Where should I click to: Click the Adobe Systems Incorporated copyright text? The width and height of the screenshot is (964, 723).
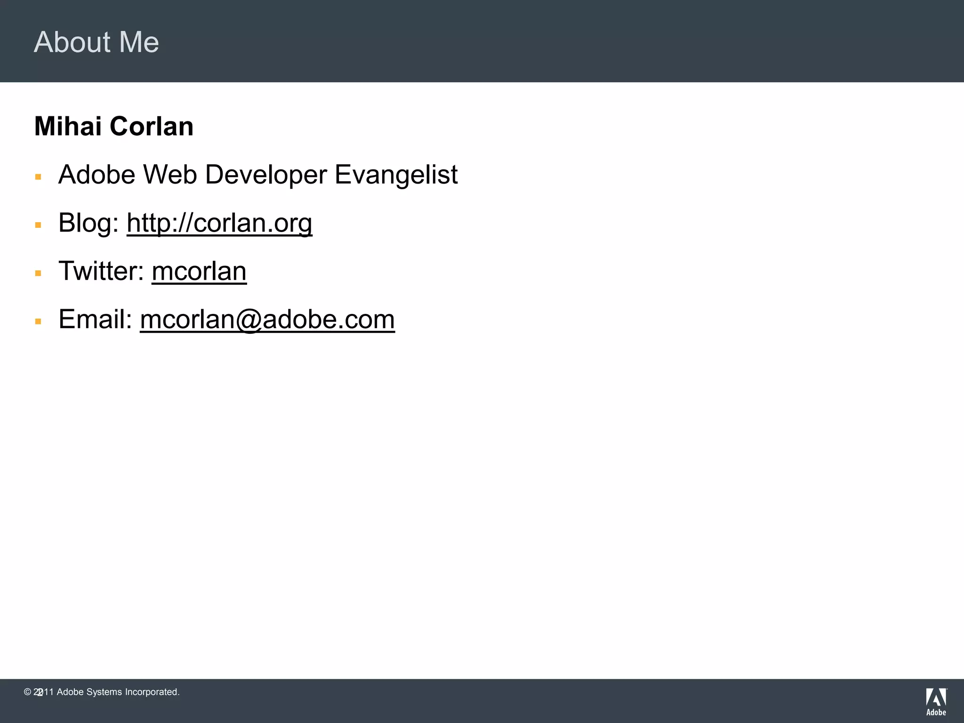pyautogui.click(x=118, y=692)
